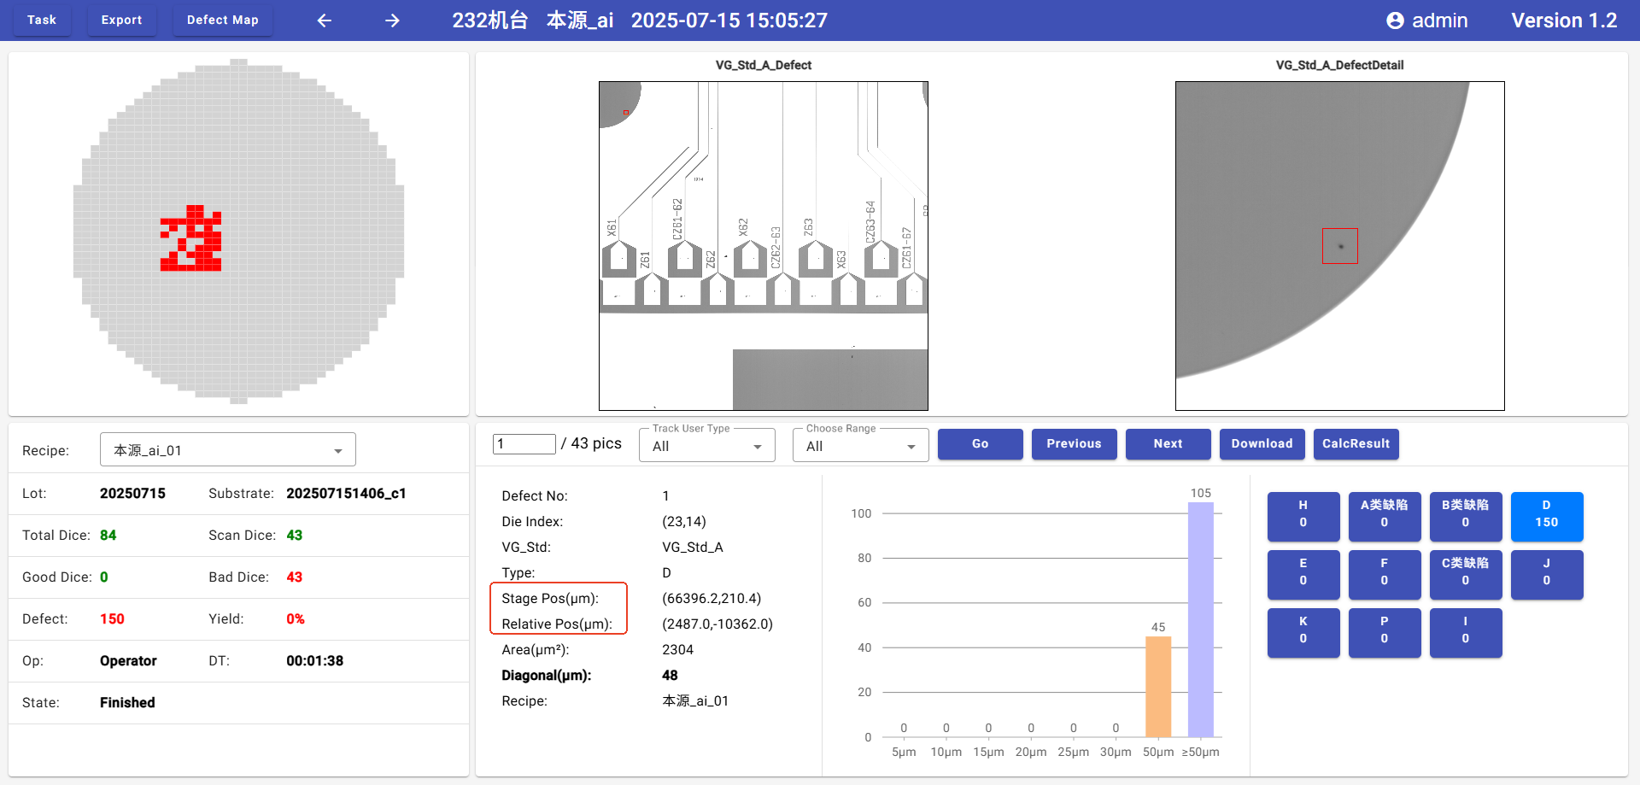The height and width of the screenshot is (785, 1640).
Task: Click the red defect cluster on wafer map
Action: click(192, 240)
